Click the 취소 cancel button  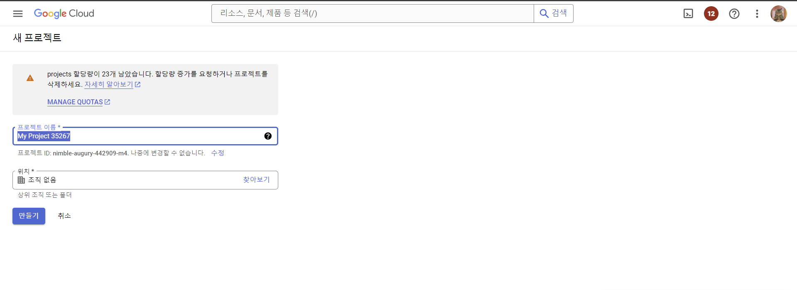[x=64, y=216]
